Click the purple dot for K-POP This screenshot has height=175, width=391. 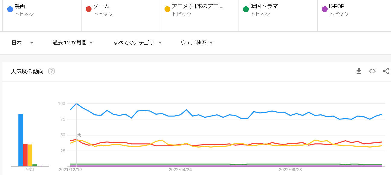325,9
